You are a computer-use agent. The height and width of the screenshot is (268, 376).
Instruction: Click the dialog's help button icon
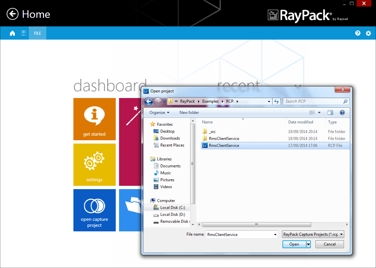[342, 112]
